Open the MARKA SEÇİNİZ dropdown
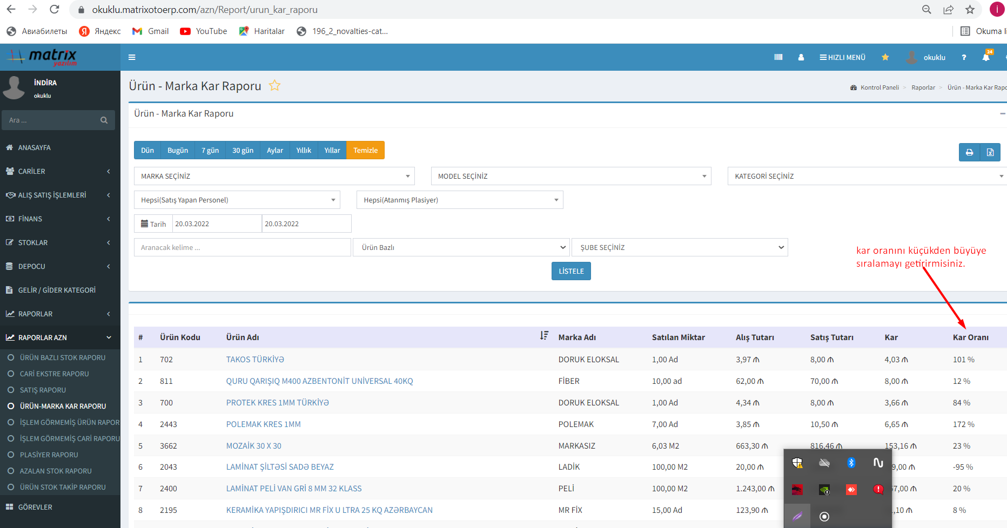The image size is (1007, 528). [x=274, y=177]
